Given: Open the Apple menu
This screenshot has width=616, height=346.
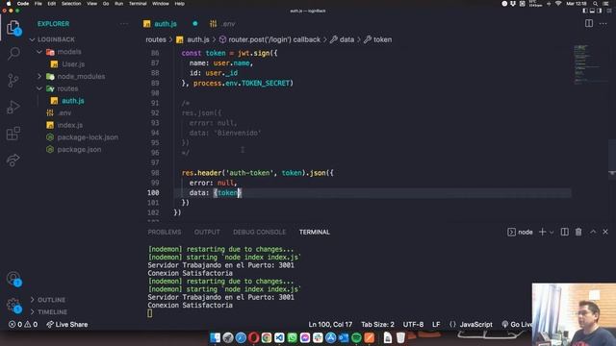Looking at the screenshot, I should click(9, 4).
